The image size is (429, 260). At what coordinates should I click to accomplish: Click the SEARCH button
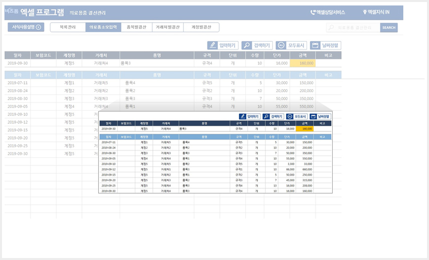389,28
